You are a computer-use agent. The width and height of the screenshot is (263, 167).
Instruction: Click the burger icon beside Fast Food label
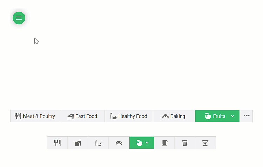click(x=70, y=116)
